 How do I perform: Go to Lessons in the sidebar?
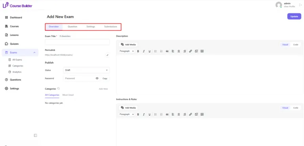point(12,35)
